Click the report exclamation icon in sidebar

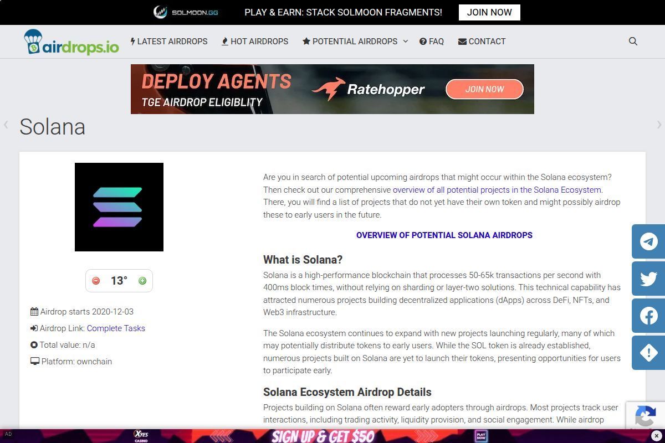[648, 353]
